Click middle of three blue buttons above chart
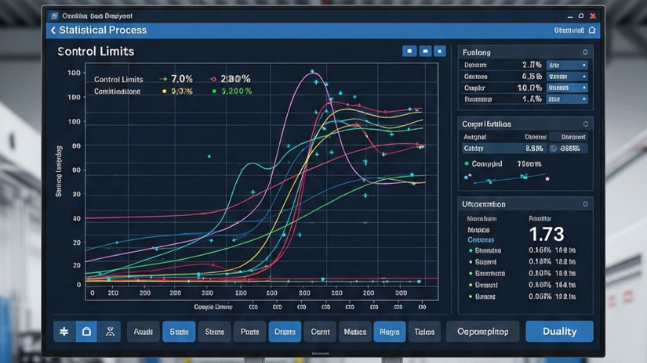This screenshot has height=363, width=647. tap(425, 51)
